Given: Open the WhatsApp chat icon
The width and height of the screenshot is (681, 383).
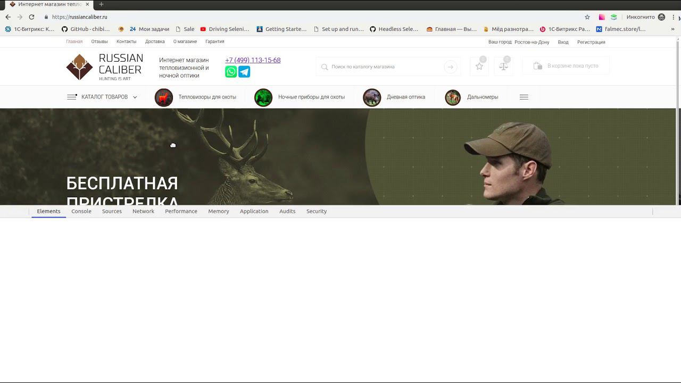Looking at the screenshot, I should click(231, 72).
